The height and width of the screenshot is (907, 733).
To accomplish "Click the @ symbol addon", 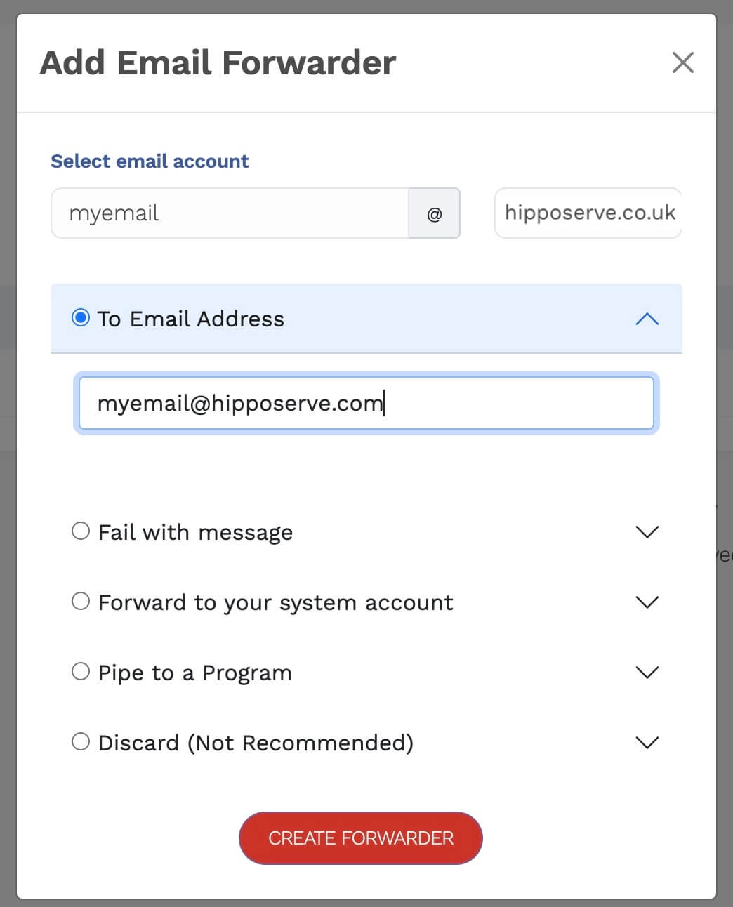I will (x=435, y=213).
